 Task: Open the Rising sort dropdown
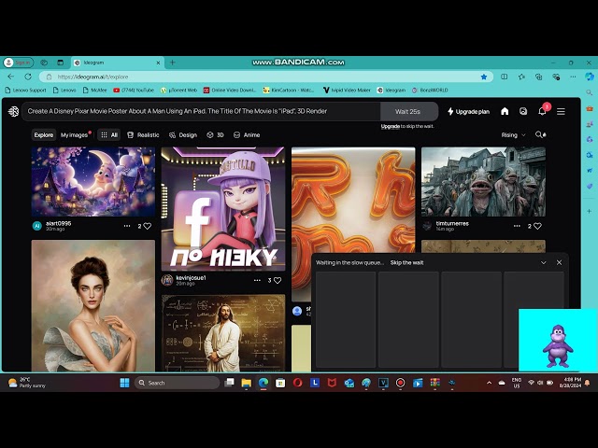tap(513, 134)
